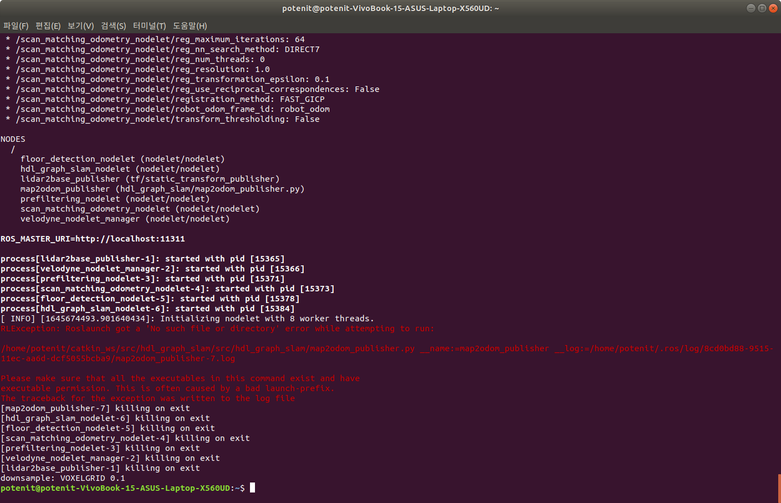Click the 'downsample: VOXELGRID 0.1' line
This screenshot has width=781, height=503.
point(63,478)
